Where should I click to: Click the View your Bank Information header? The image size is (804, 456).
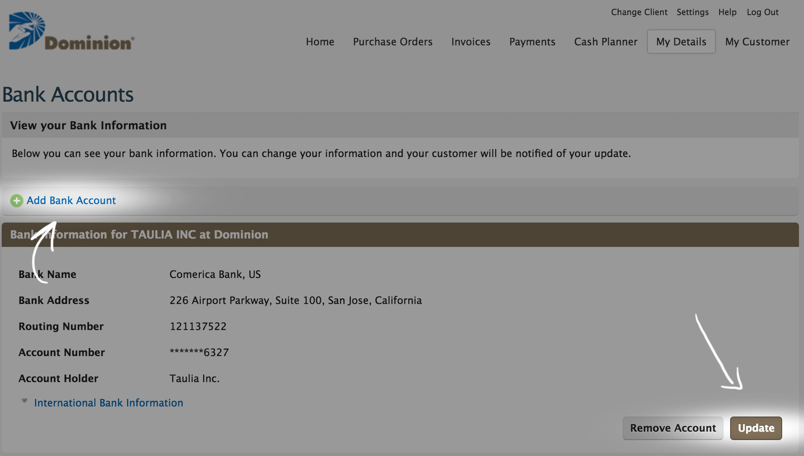coord(89,125)
